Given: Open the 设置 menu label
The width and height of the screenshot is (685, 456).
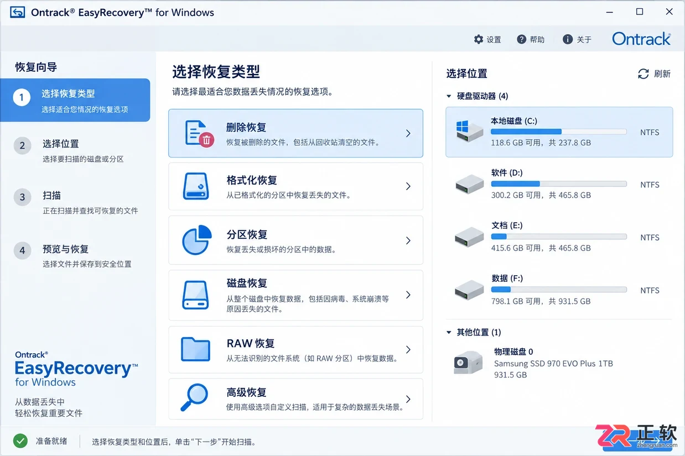Looking at the screenshot, I should click(494, 40).
